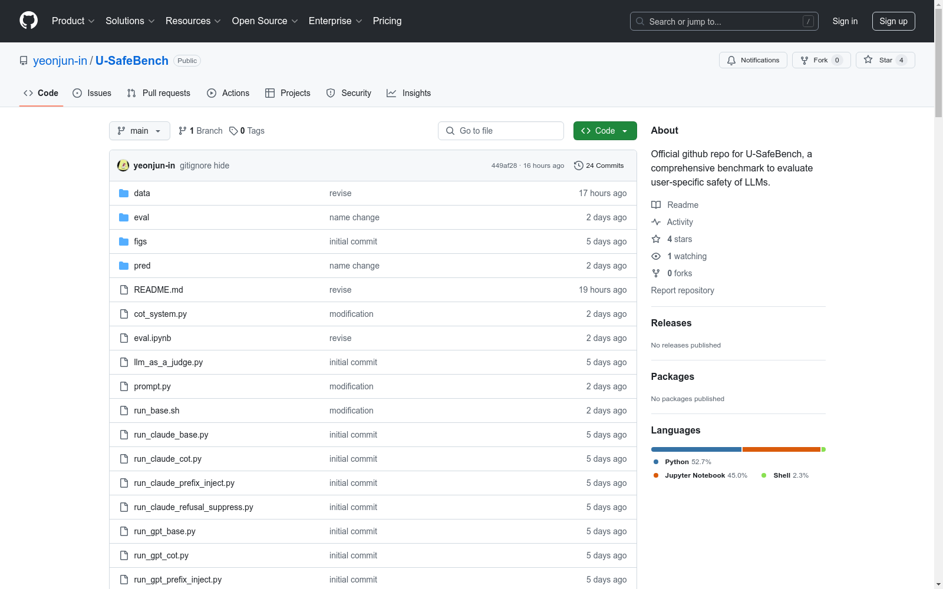Open run_claude_prefix_inject.py file
Screen dimensions: 943x589
[x=184, y=483]
